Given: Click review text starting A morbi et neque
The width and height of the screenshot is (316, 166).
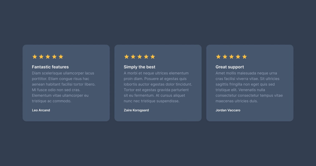Looking at the screenshot, I should click(x=158, y=87).
